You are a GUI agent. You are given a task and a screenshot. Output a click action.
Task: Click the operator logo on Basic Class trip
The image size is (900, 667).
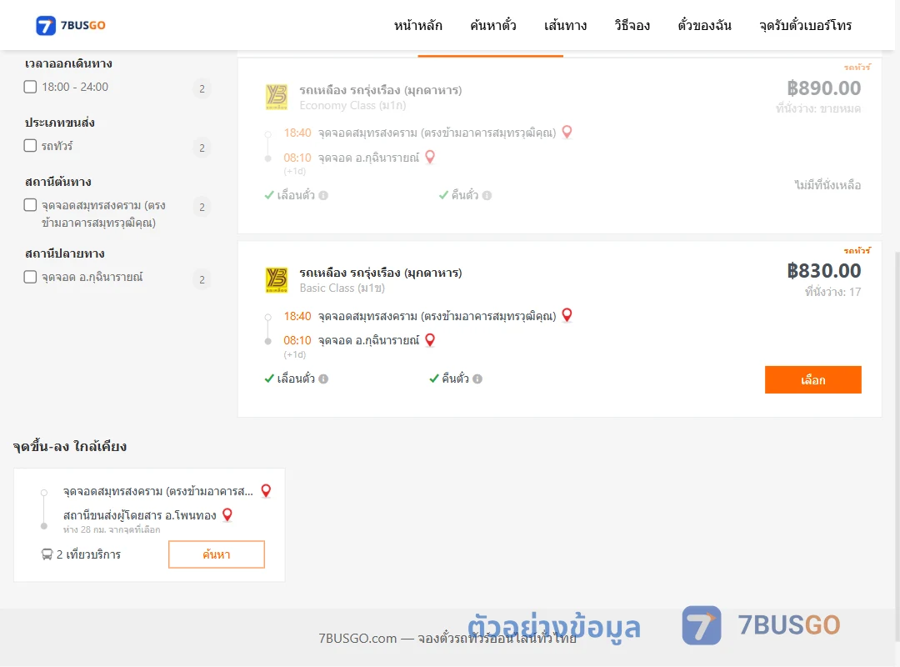277,280
